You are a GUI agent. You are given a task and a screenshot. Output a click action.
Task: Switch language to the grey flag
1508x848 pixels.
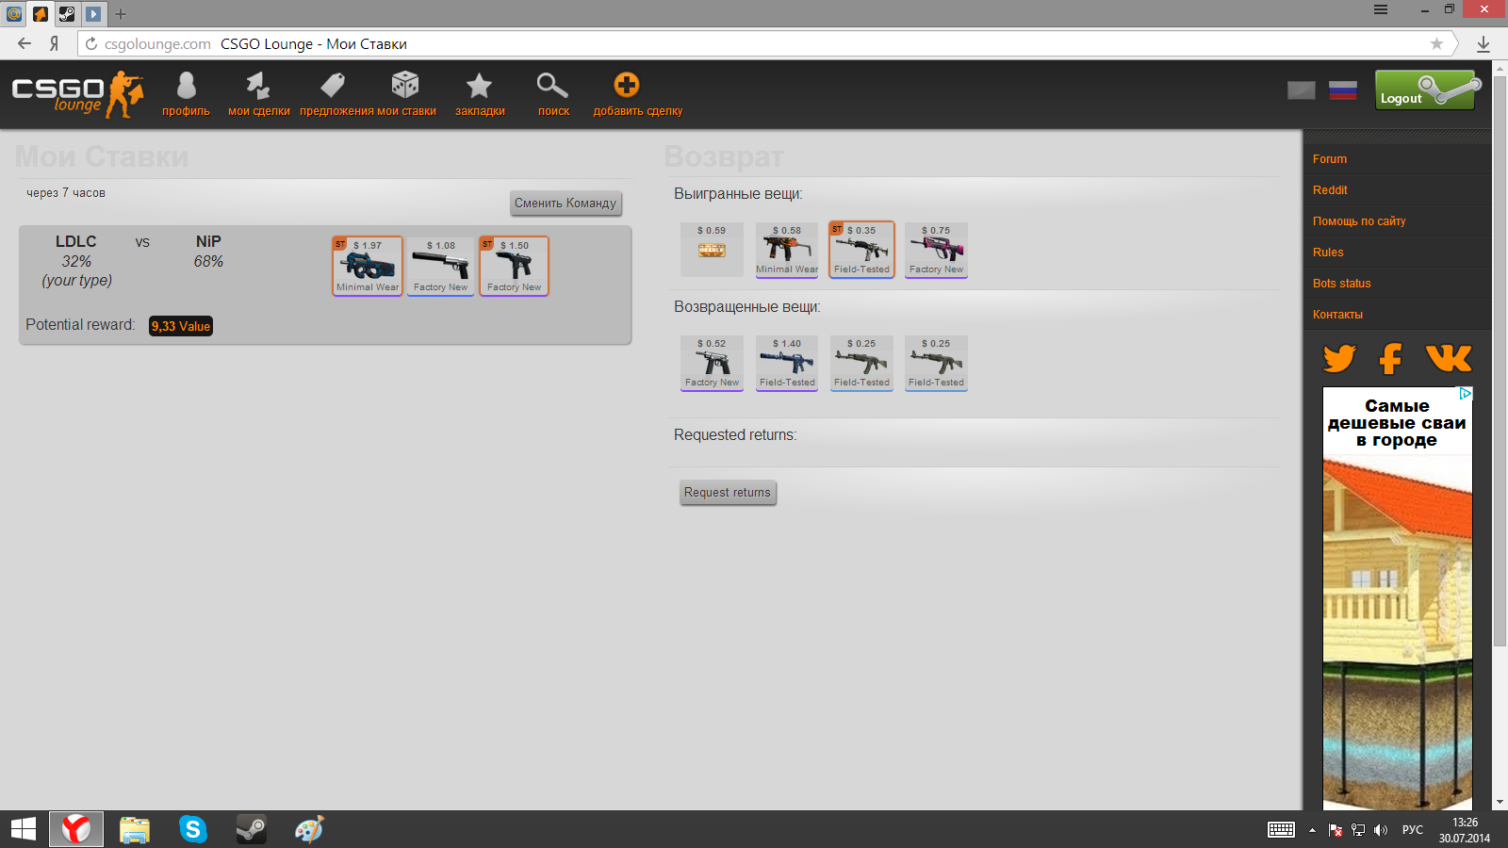1302,90
